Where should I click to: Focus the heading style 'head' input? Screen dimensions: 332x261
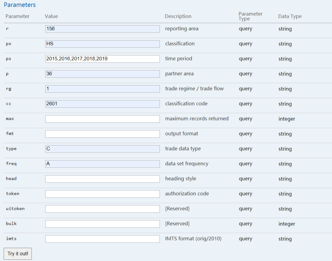tap(102, 179)
